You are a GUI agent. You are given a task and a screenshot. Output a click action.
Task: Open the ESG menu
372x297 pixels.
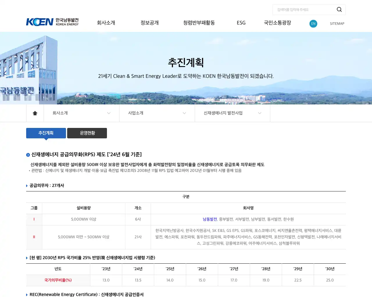[x=241, y=23]
